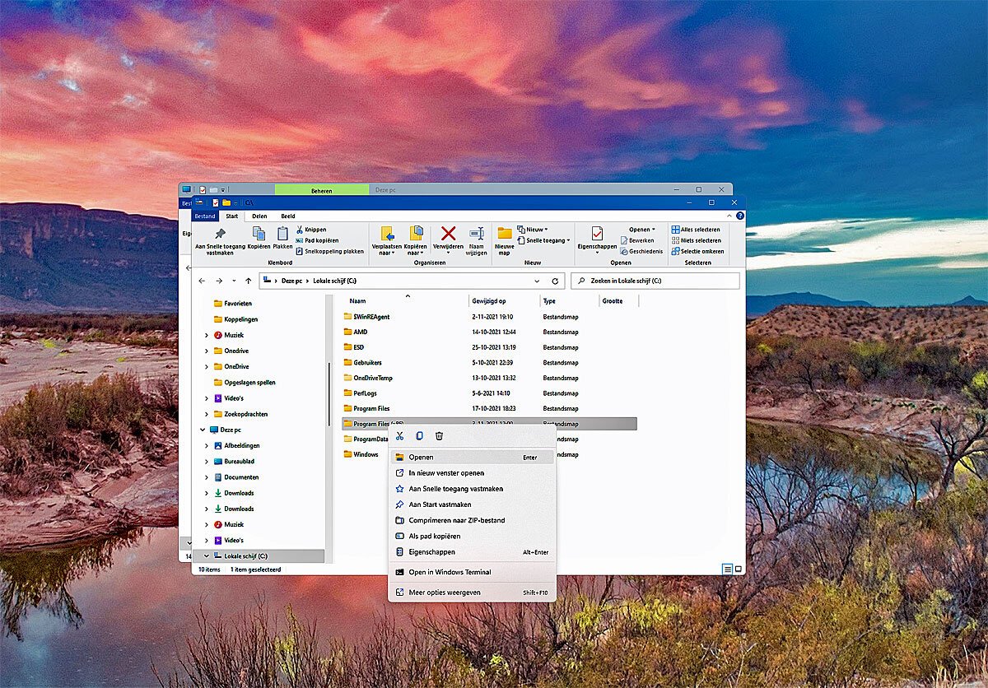Viewport: 988px width, 688px height.
Task: Switch to details view in status bar
Action: (x=727, y=569)
